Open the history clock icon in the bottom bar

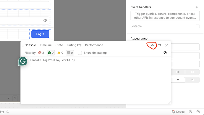[x=190, y=112]
